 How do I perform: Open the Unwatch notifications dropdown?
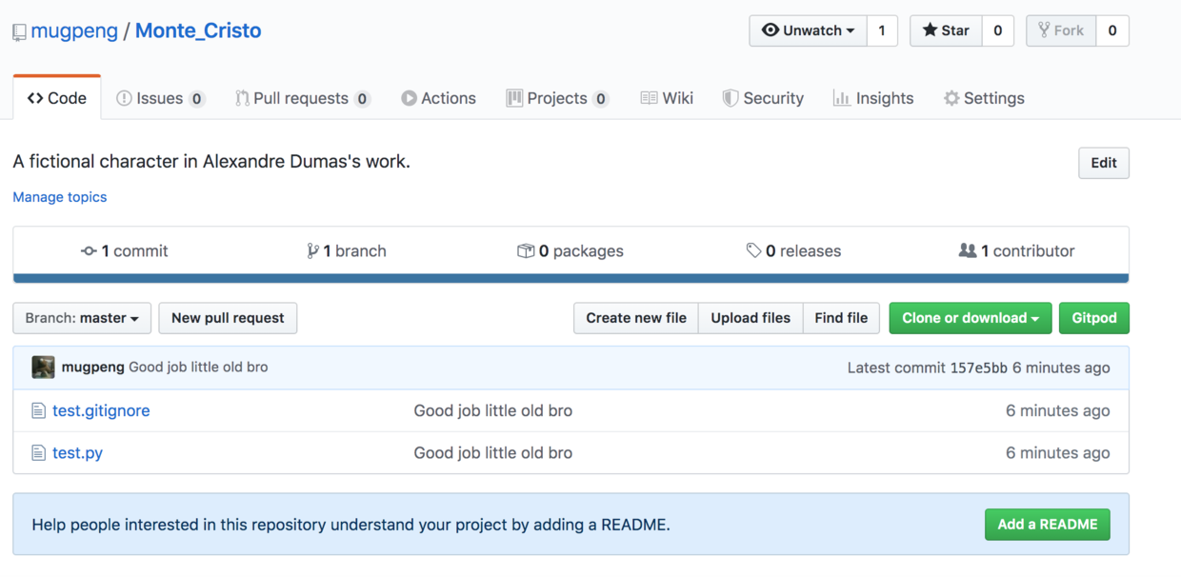[808, 30]
